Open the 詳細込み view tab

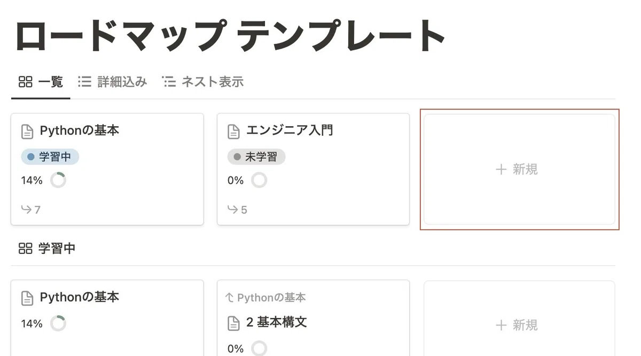pyautogui.click(x=112, y=82)
